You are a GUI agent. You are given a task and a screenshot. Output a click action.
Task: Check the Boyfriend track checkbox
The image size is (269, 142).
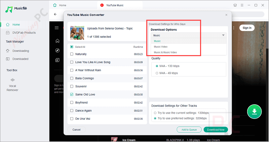72,103
